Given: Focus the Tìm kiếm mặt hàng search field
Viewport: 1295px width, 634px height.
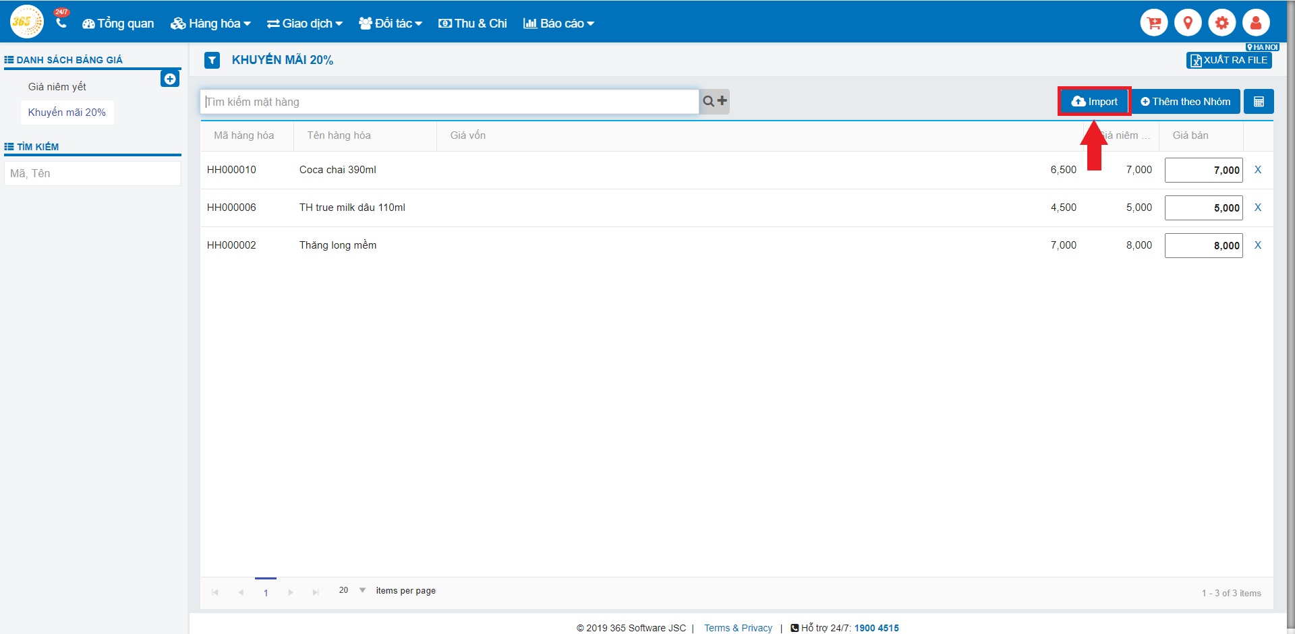Looking at the screenshot, I should pos(449,102).
